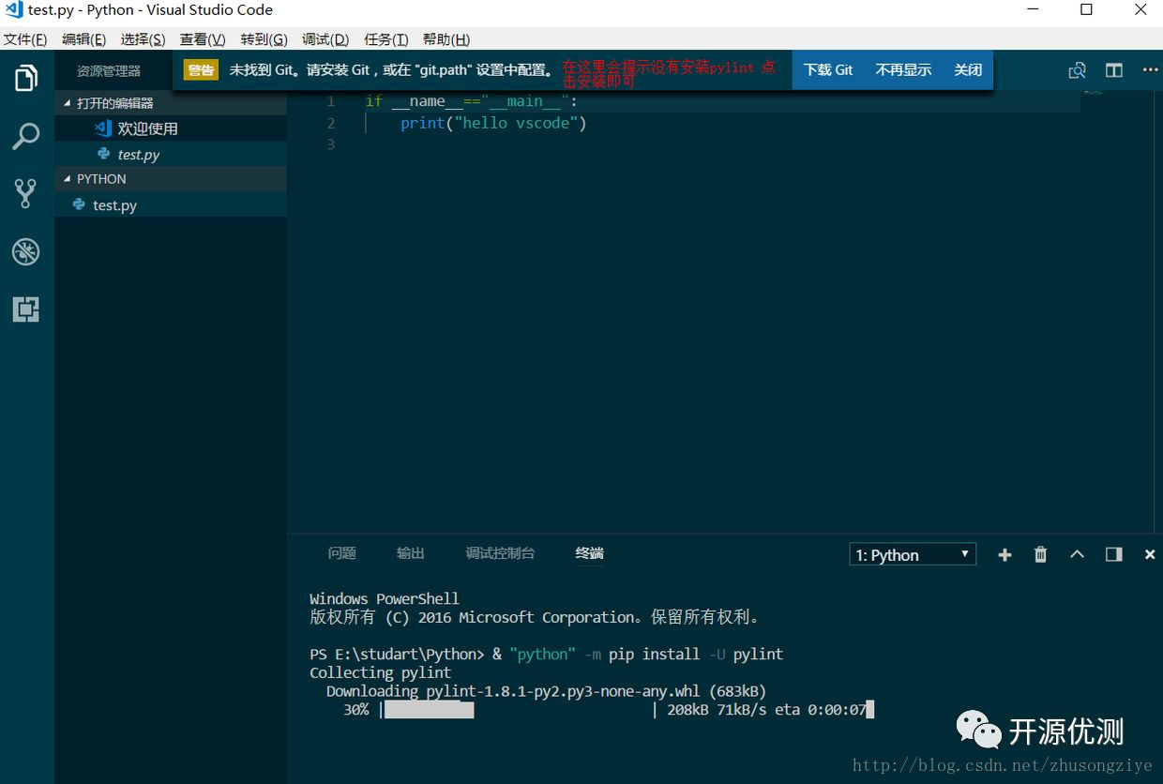Select italic test.py in open editors

pos(171,154)
